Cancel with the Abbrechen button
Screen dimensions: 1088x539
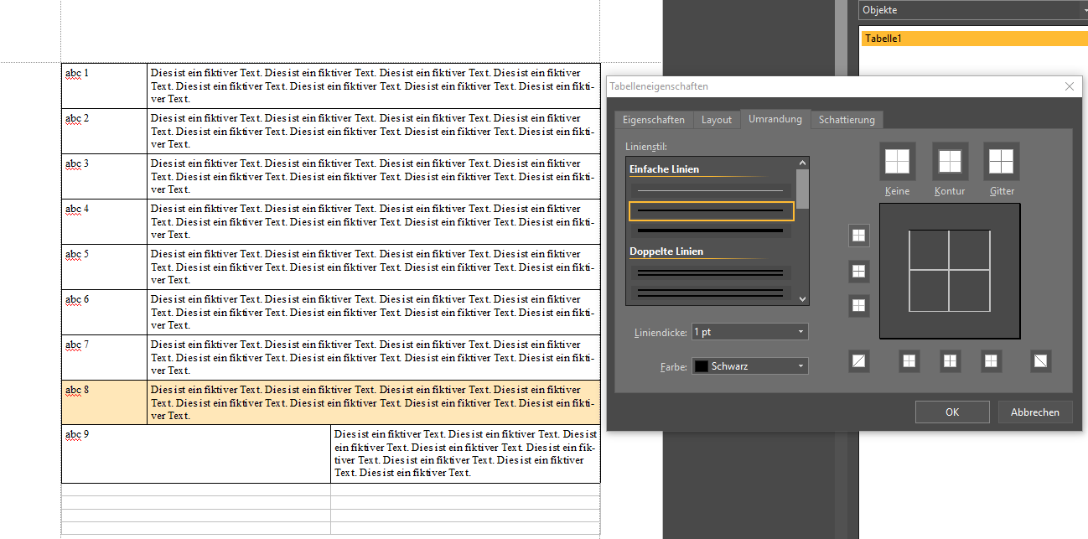click(x=1035, y=412)
